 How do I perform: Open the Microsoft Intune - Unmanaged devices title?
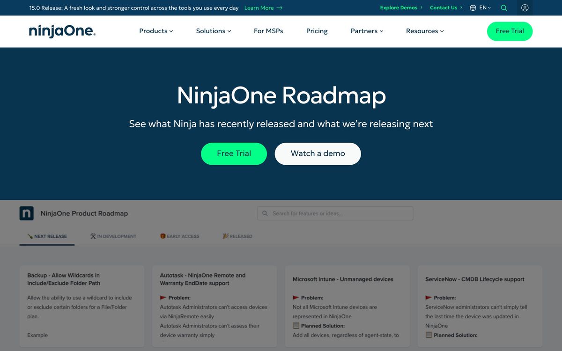[343, 279]
